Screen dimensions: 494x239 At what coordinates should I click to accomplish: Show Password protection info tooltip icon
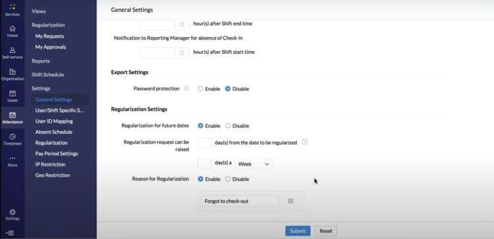click(186, 89)
